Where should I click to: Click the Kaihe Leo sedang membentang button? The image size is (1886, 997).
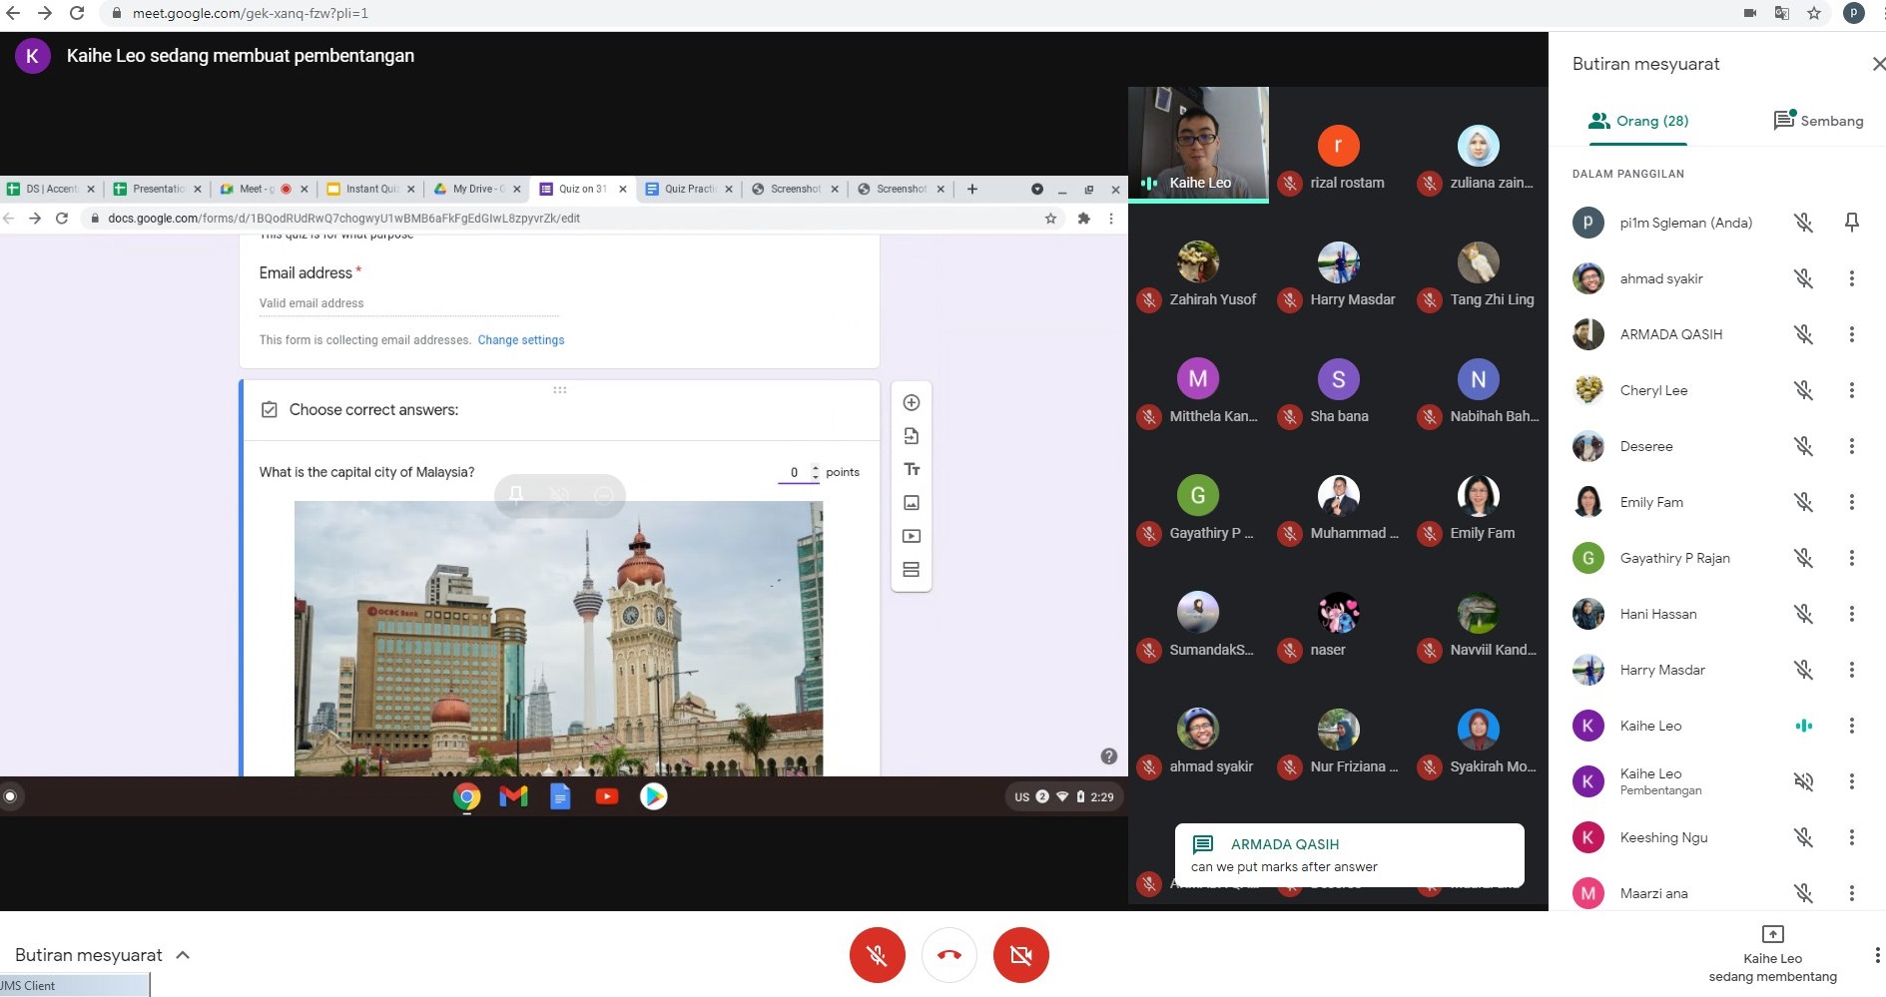click(x=1772, y=955)
